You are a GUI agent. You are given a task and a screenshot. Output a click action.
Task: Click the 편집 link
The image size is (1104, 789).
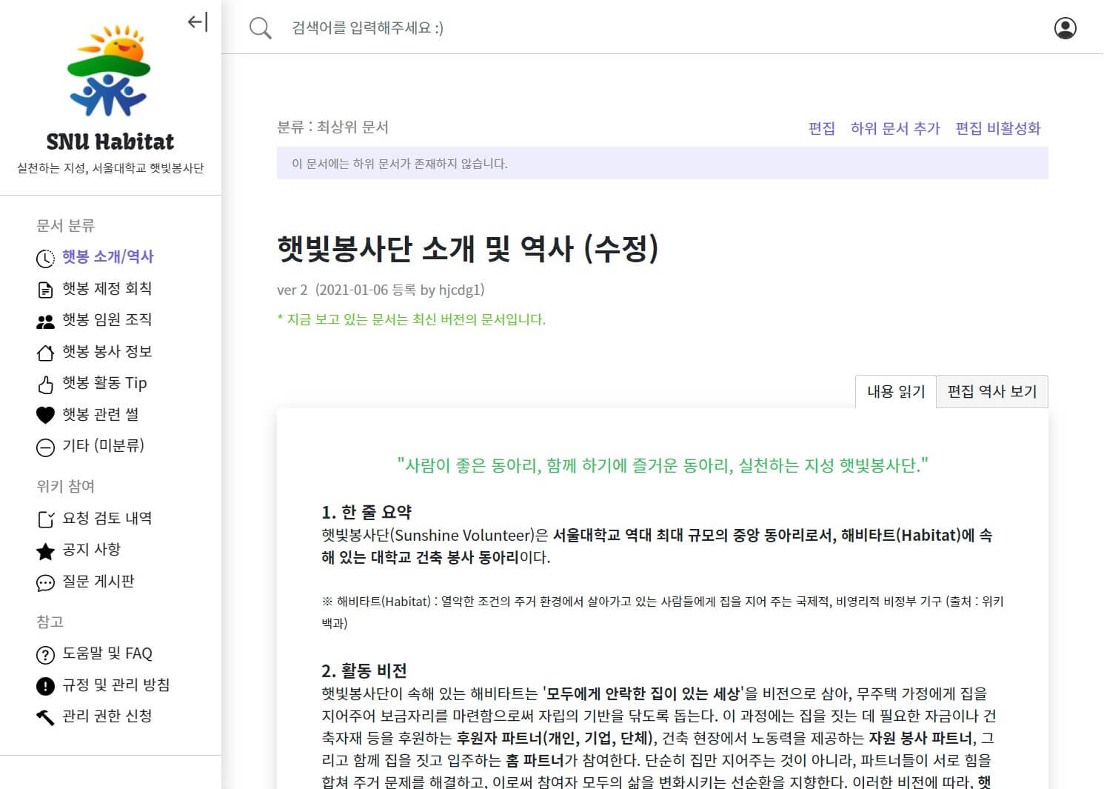(x=821, y=128)
